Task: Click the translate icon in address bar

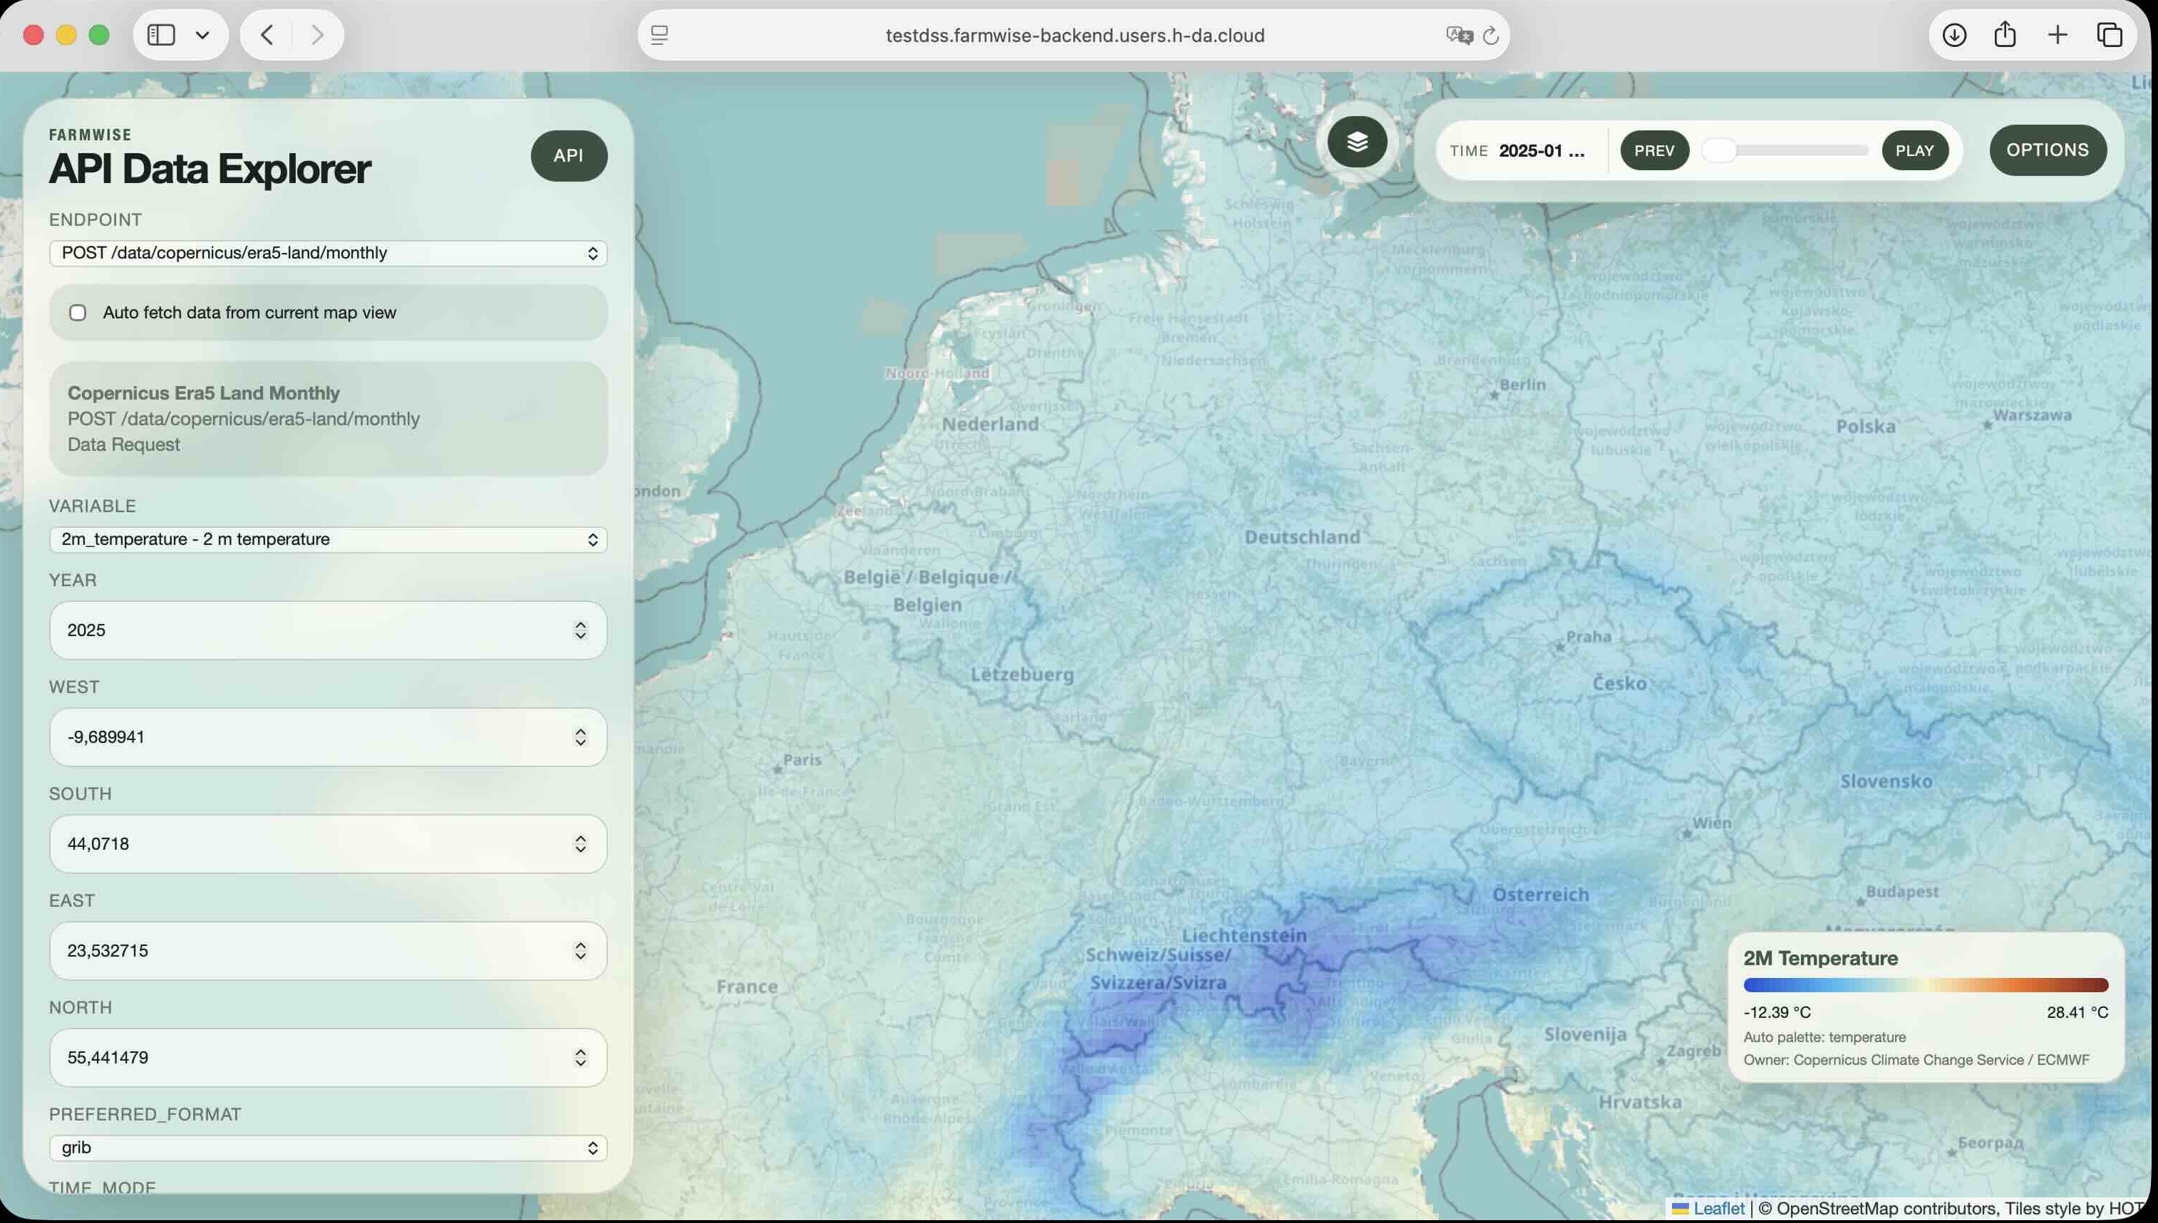Action: click(x=1459, y=36)
